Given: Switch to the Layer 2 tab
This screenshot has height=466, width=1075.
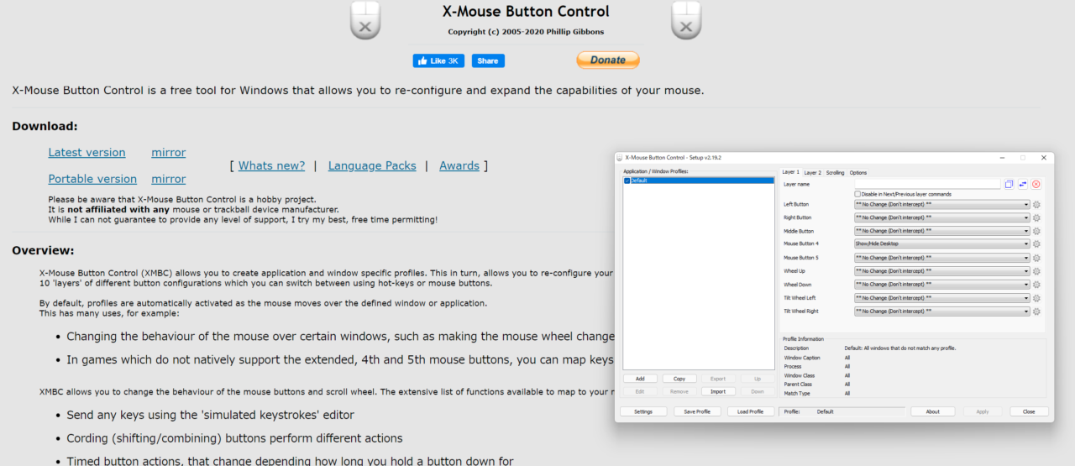Looking at the screenshot, I should [x=812, y=173].
